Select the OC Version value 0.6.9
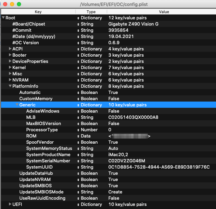This screenshot has width=216, height=209. pyautogui.click(x=114, y=42)
